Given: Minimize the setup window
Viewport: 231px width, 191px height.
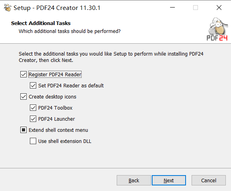Looking at the screenshot, I should point(172,8).
